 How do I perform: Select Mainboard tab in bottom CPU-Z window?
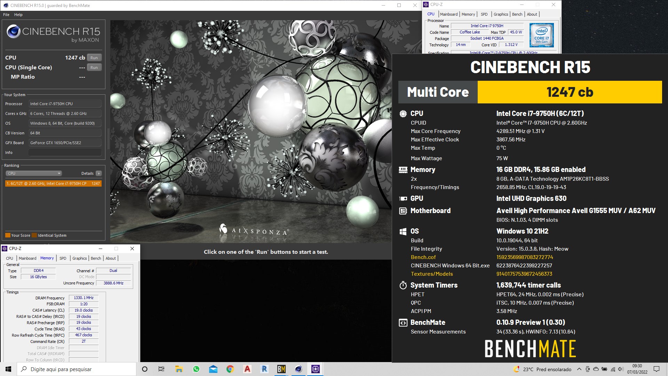point(27,258)
